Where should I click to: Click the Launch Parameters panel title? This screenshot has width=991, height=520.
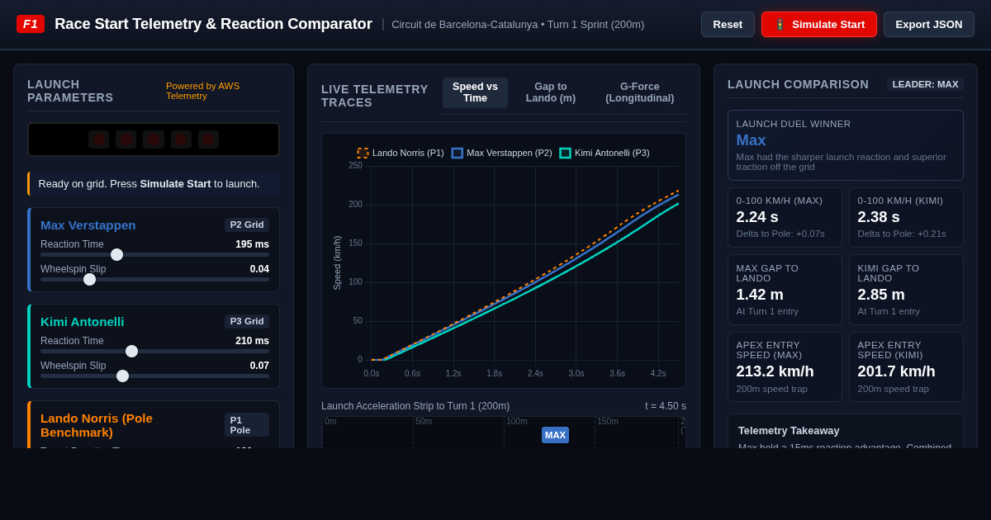coord(70,91)
